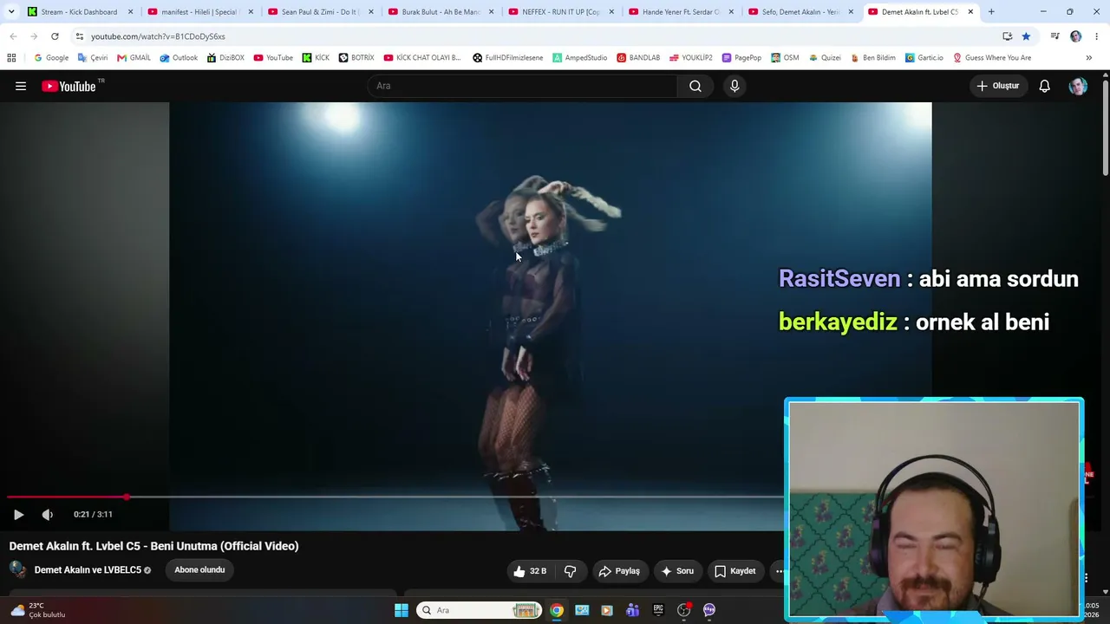View site information icon in address bar

click(79, 36)
